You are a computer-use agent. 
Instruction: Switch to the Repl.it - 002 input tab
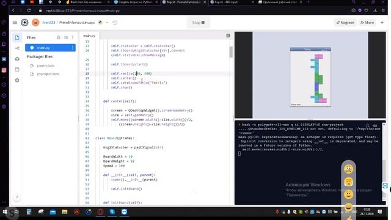pos(232,2)
